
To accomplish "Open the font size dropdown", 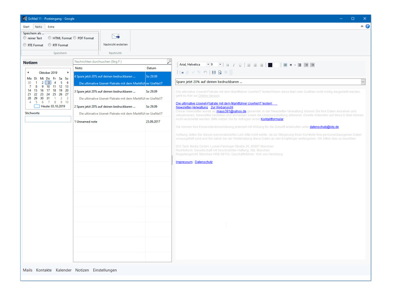I will point(220,65).
